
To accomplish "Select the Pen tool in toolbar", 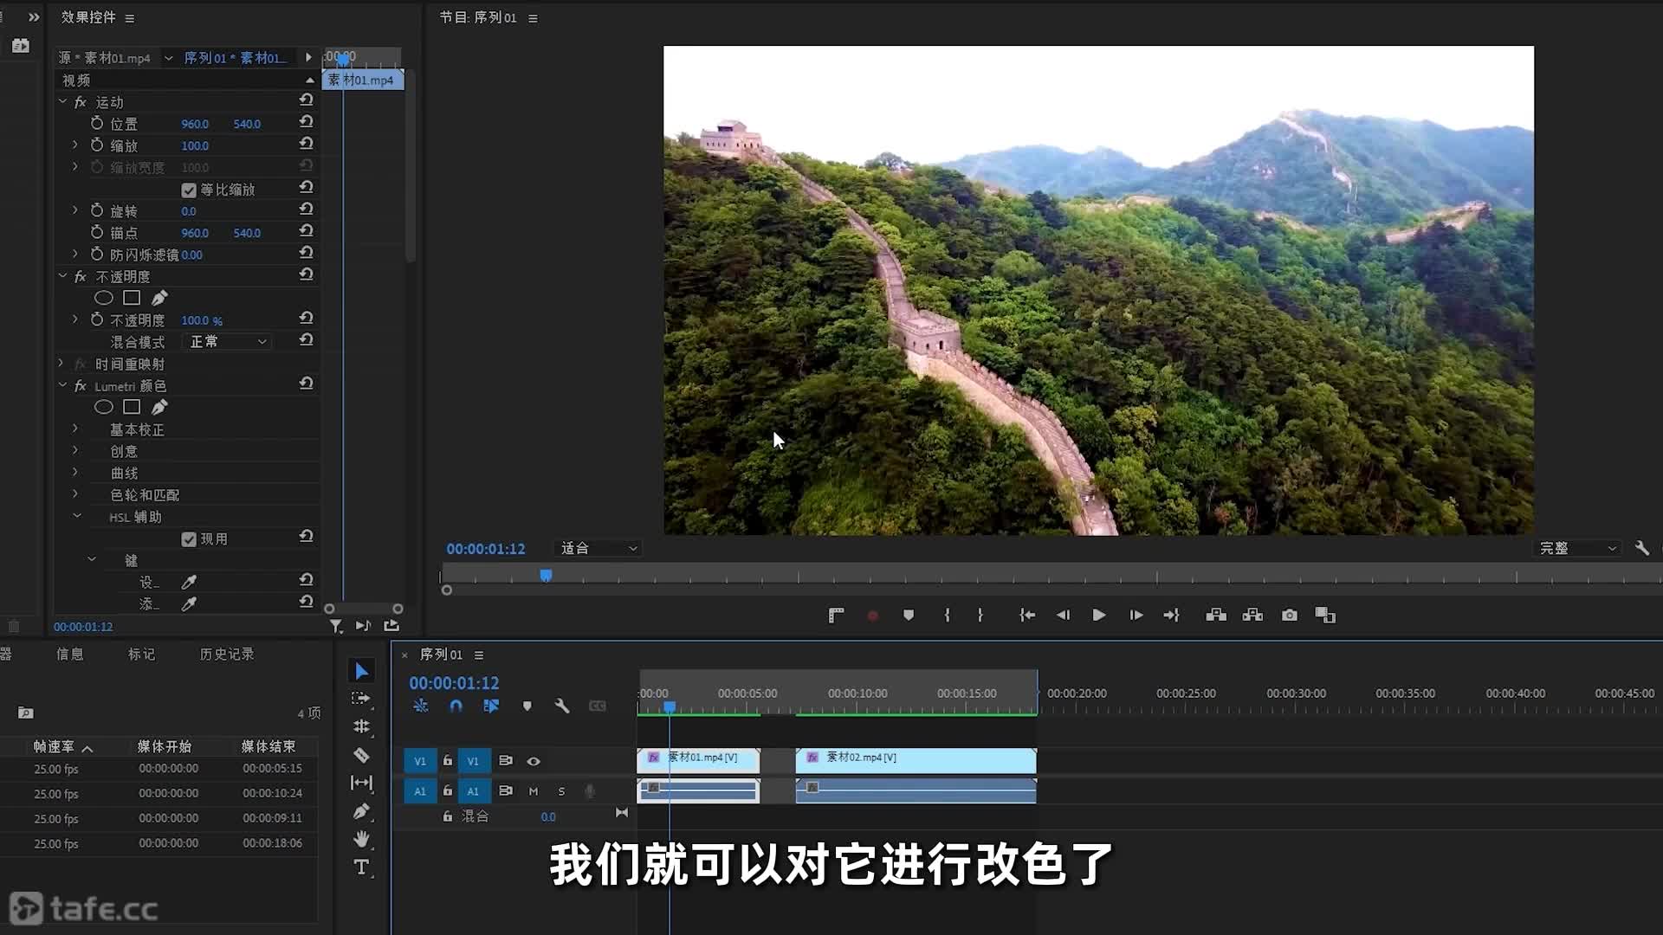I will tap(361, 811).
